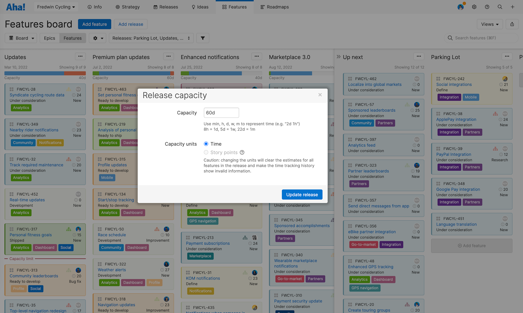The width and height of the screenshot is (523, 313).
Task: Open the Releases filter dropdown
Action: (151, 38)
